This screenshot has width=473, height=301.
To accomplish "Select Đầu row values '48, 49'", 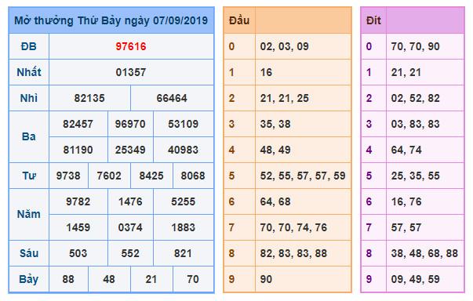I will [x=275, y=150].
